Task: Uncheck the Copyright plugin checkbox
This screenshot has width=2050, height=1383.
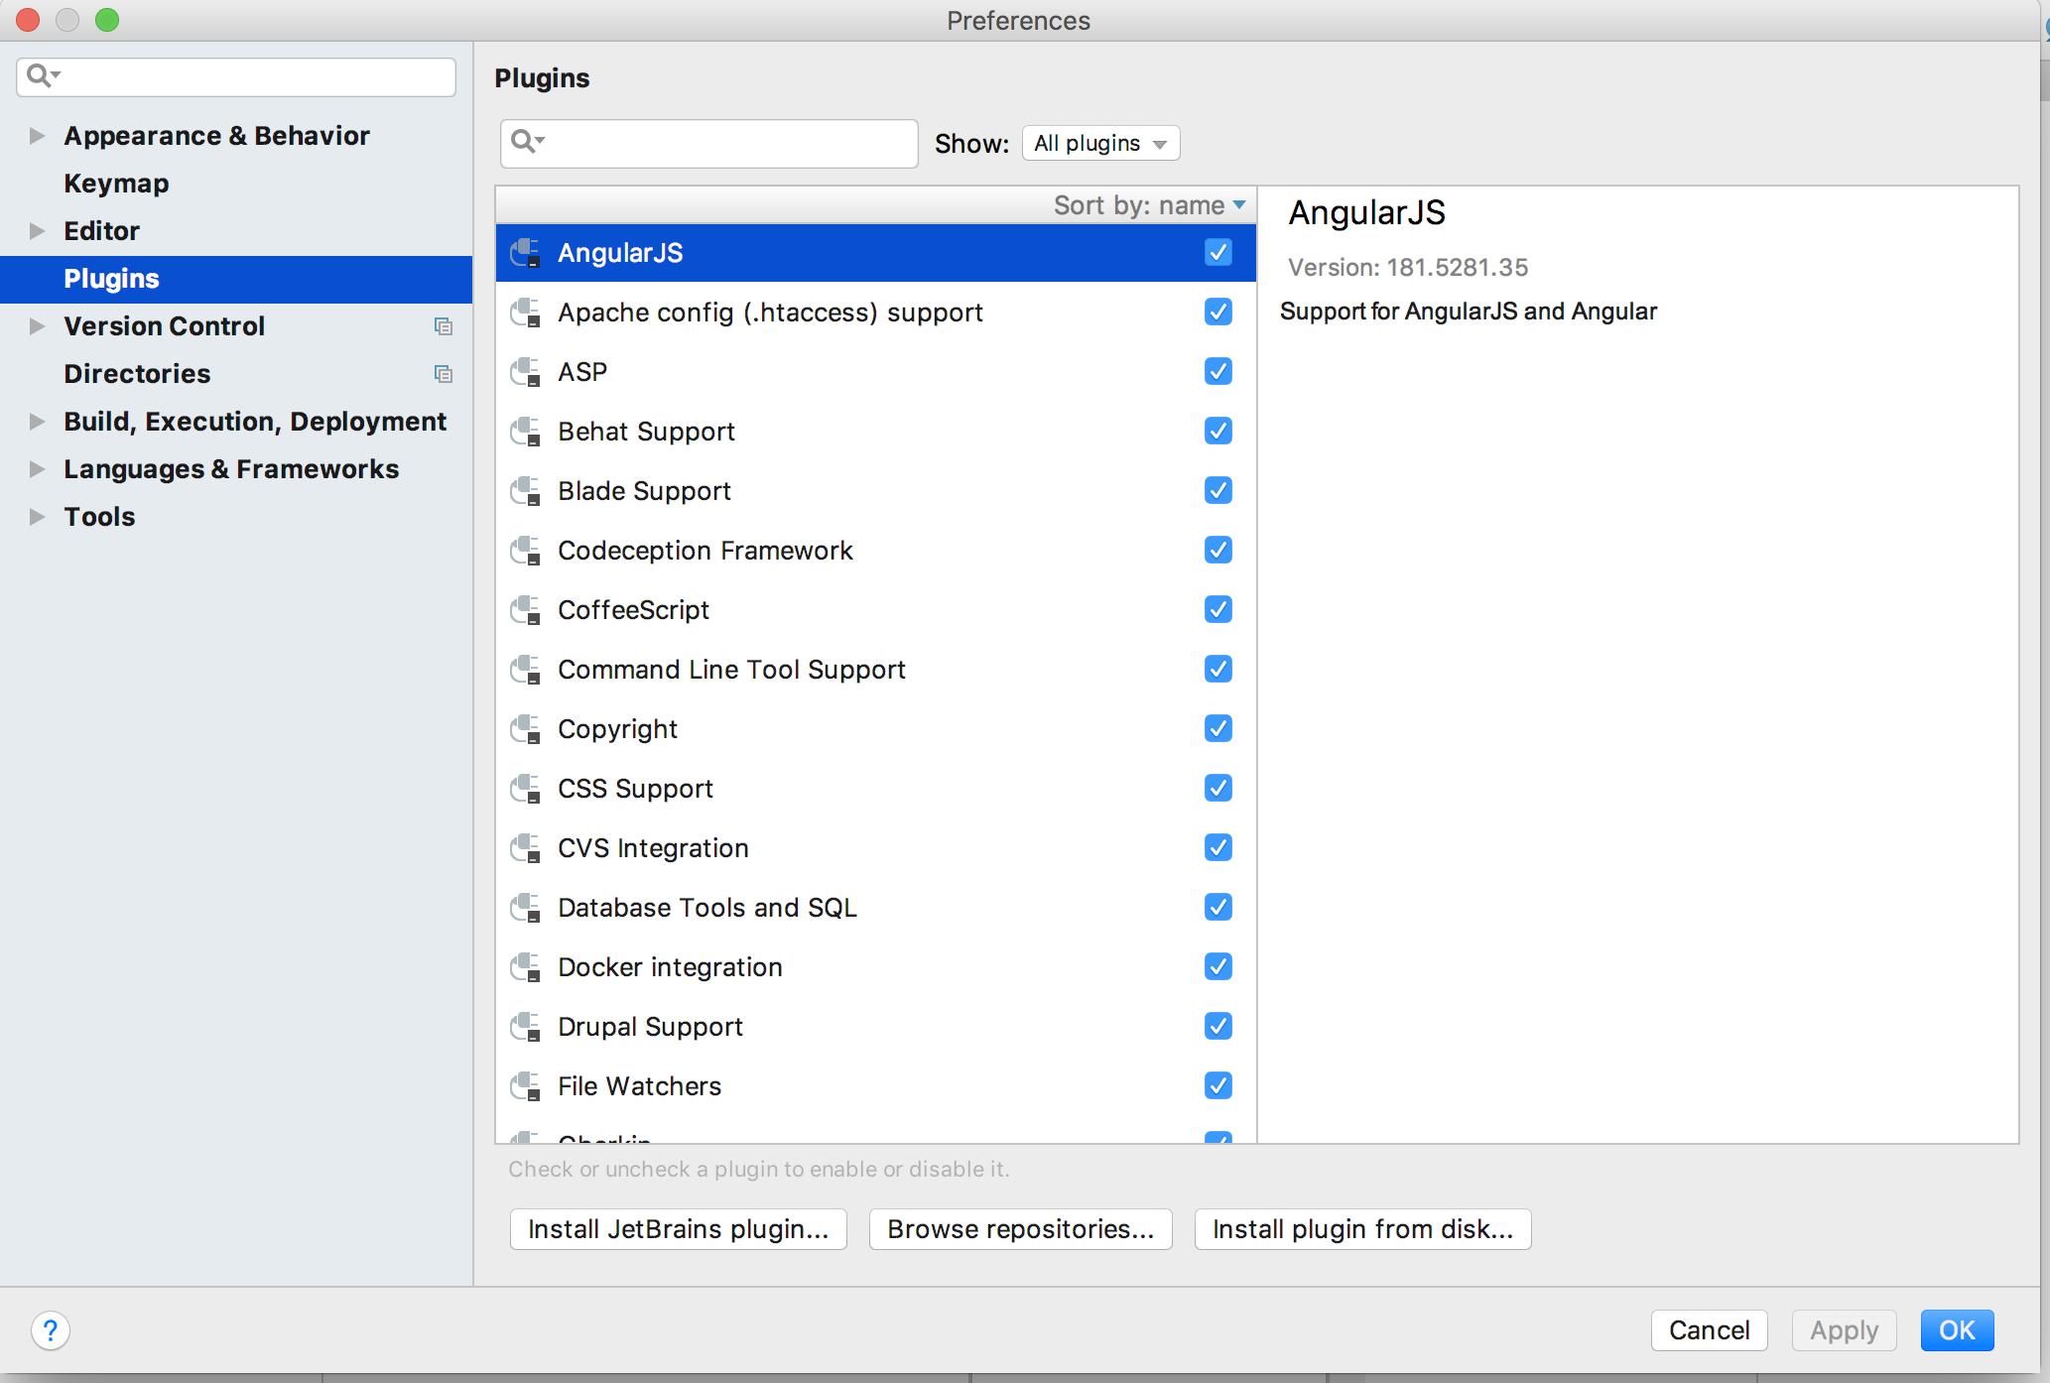Action: click(1218, 729)
